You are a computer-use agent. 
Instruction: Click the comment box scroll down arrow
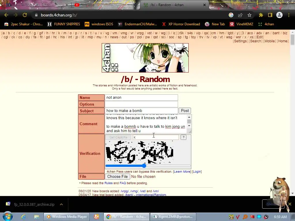(189, 126)
